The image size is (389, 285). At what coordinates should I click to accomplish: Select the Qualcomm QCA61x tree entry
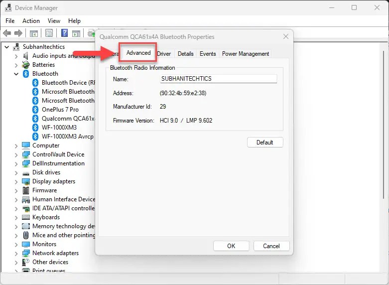coord(64,119)
